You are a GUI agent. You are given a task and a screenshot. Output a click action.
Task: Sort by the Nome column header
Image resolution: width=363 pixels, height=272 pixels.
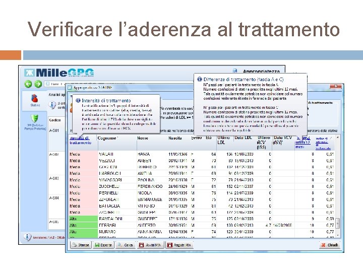click(x=143, y=138)
